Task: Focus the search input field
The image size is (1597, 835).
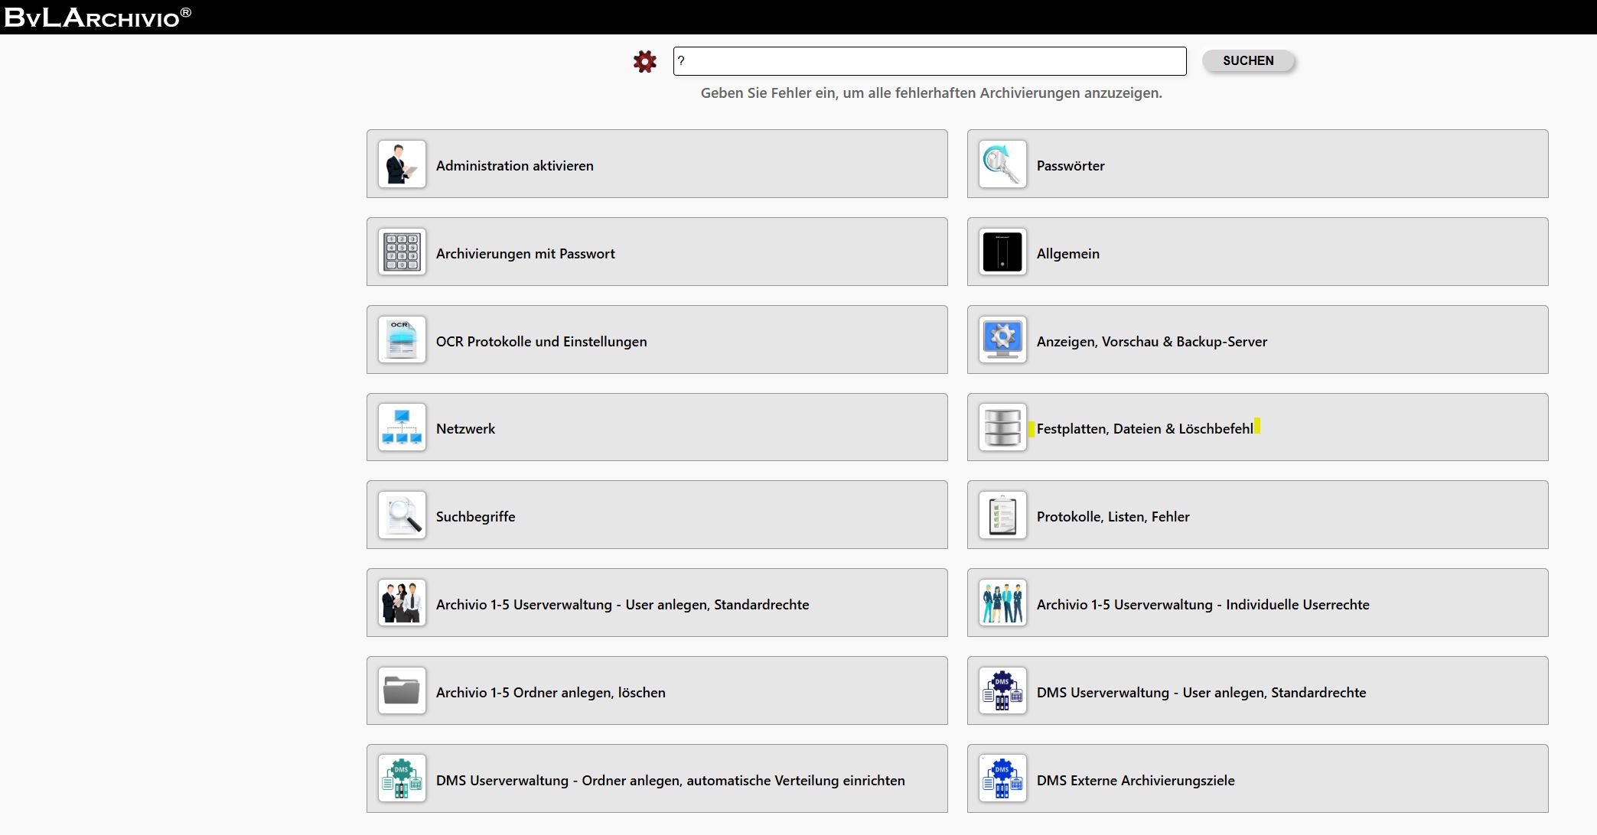Action: pos(929,61)
